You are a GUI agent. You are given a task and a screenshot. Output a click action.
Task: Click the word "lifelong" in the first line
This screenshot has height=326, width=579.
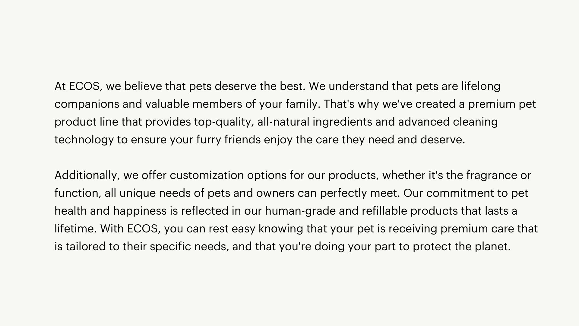click(x=481, y=86)
